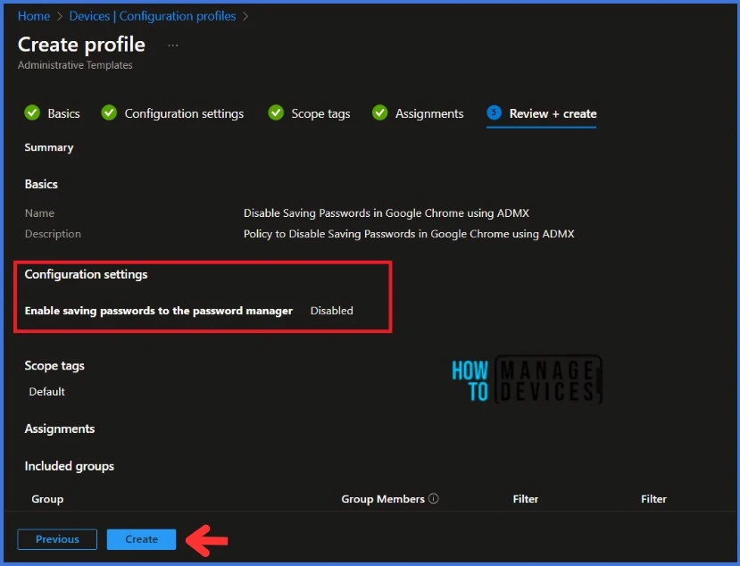Click the Create profile page title
Viewport: 740px width, 566px height.
pyautogui.click(x=81, y=45)
